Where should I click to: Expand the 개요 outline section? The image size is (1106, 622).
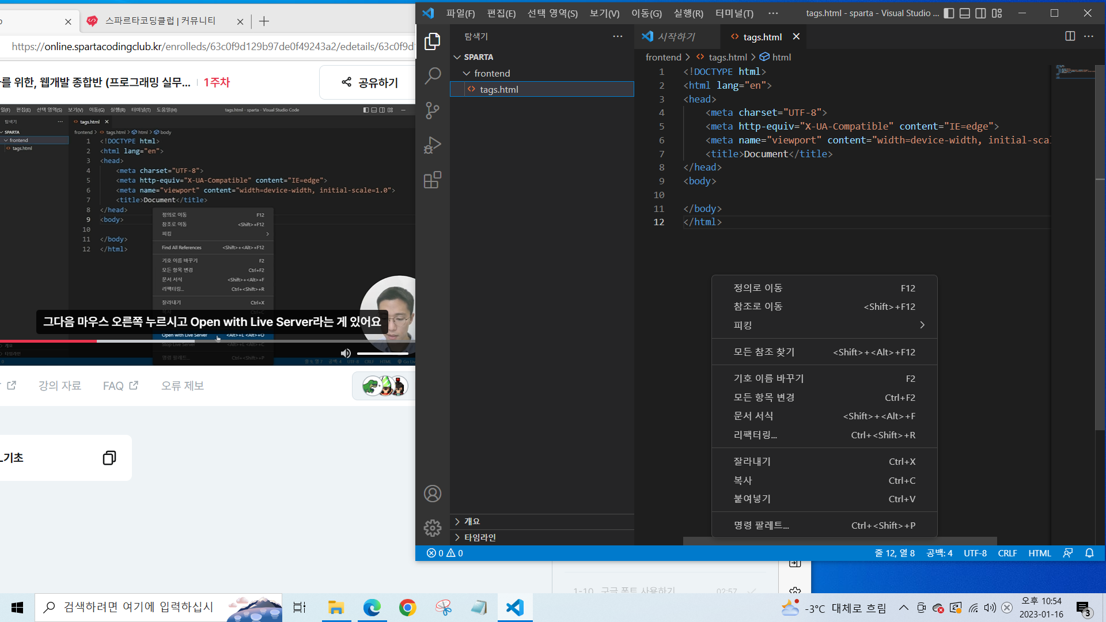(x=541, y=521)
